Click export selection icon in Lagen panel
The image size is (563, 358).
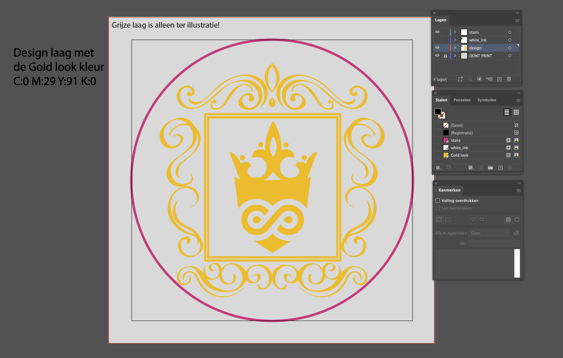(x=460, y=79)
